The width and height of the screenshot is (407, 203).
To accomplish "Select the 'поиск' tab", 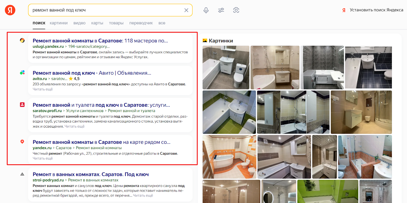I will (x=39, y=23).
